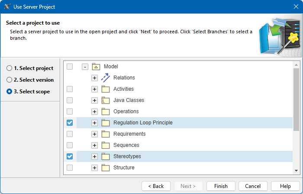
Task: Check the Requirements checkbox
Action: 70,134
